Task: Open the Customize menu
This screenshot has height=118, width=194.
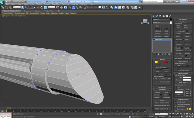Action: pos(74,4)
